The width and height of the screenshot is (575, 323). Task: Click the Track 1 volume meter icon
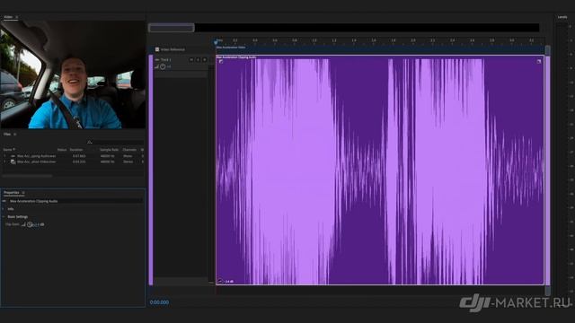[x=156, y=66]
